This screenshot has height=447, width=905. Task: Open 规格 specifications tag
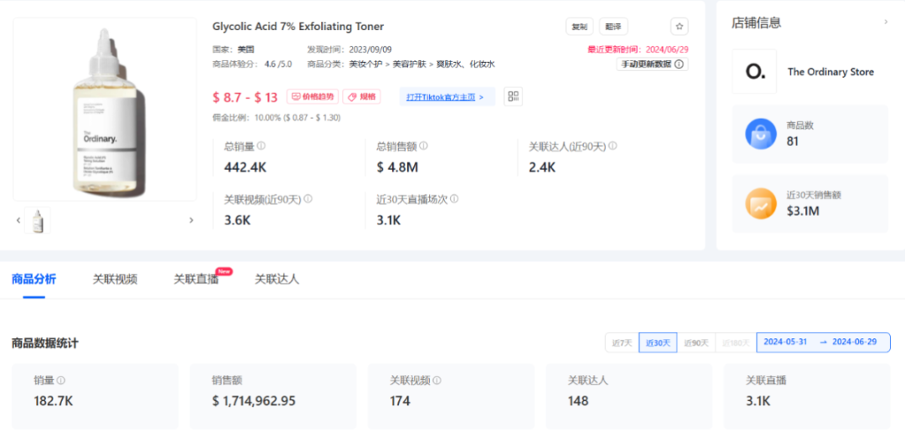pos(362,96)
